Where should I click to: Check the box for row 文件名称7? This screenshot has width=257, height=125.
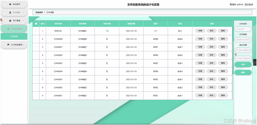tap(36, 47)
